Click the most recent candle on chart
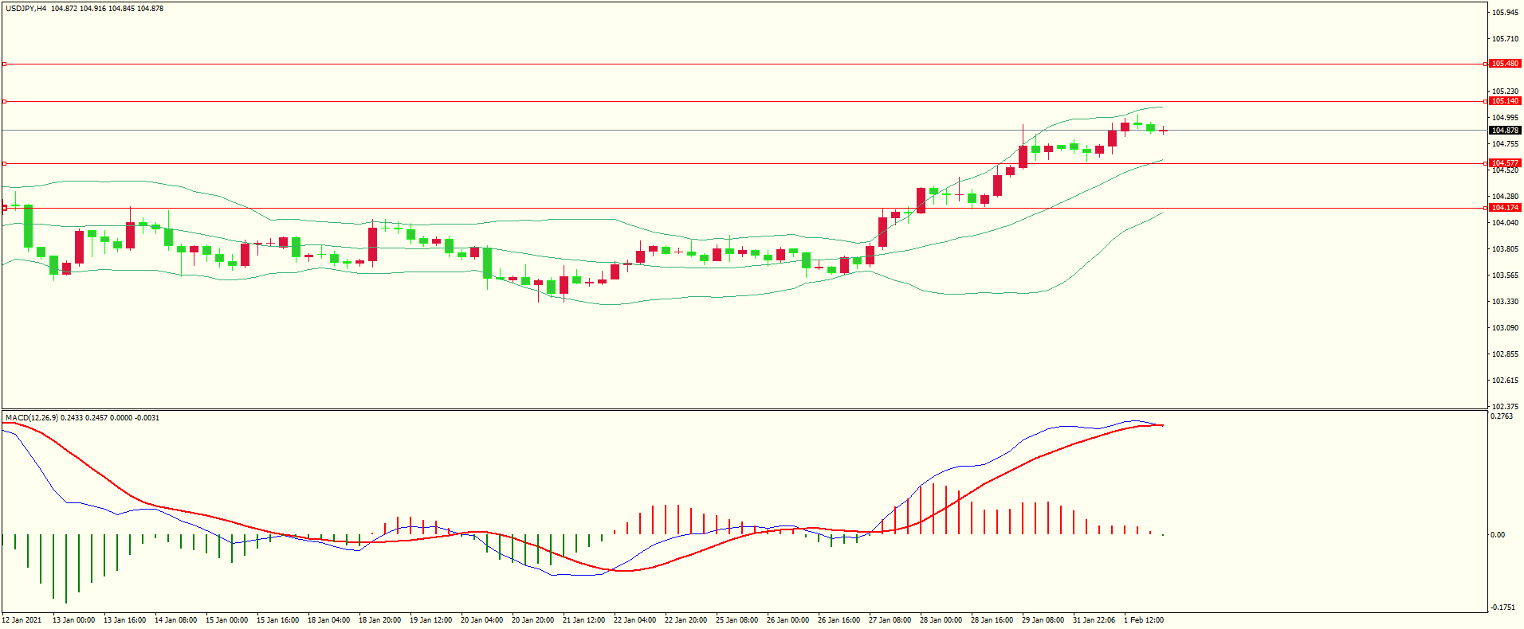The image size is (1524, 629). pyautogui.click(x=1164, y=131)
